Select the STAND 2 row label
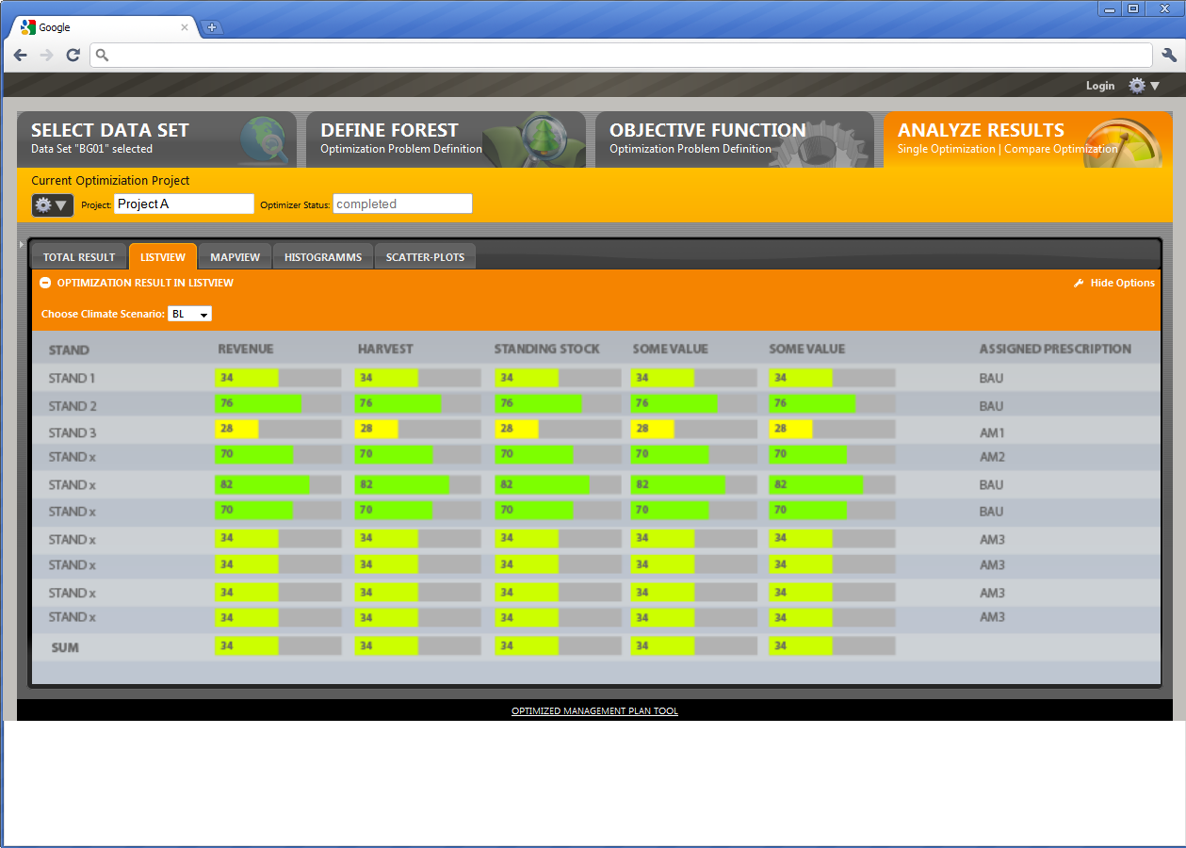This screenshot has height=848, width=1186. coord(73,406)
